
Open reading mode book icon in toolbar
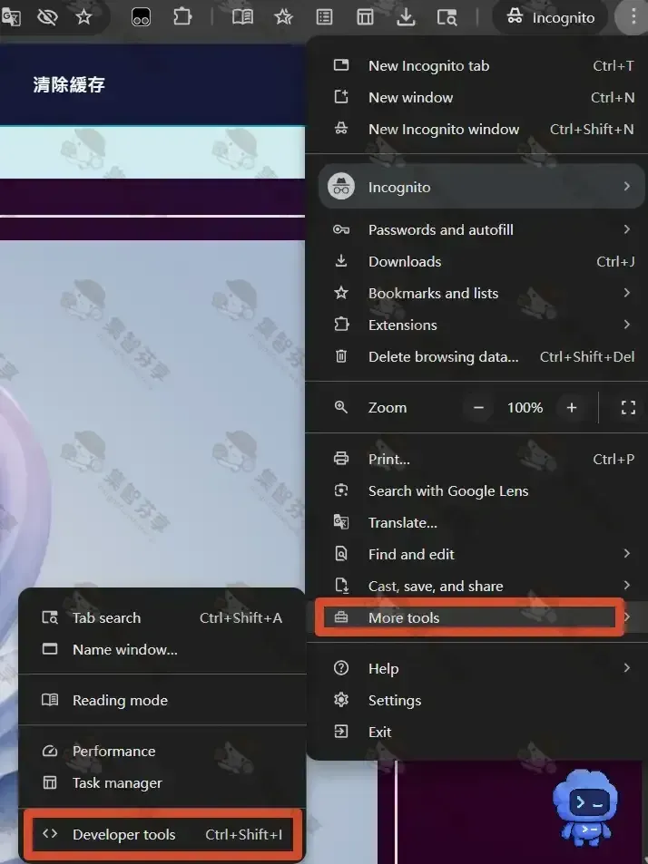point(242,17)
